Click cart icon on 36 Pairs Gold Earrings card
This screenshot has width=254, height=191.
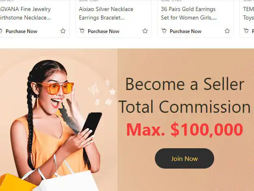click(x=164, y=31)
